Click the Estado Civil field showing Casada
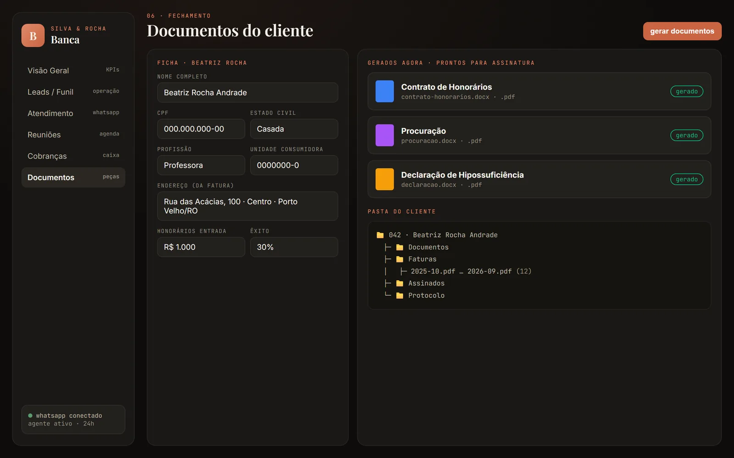The height and width of the screenshot is (458, 734). pyautogui.click(x=294, y=129)
